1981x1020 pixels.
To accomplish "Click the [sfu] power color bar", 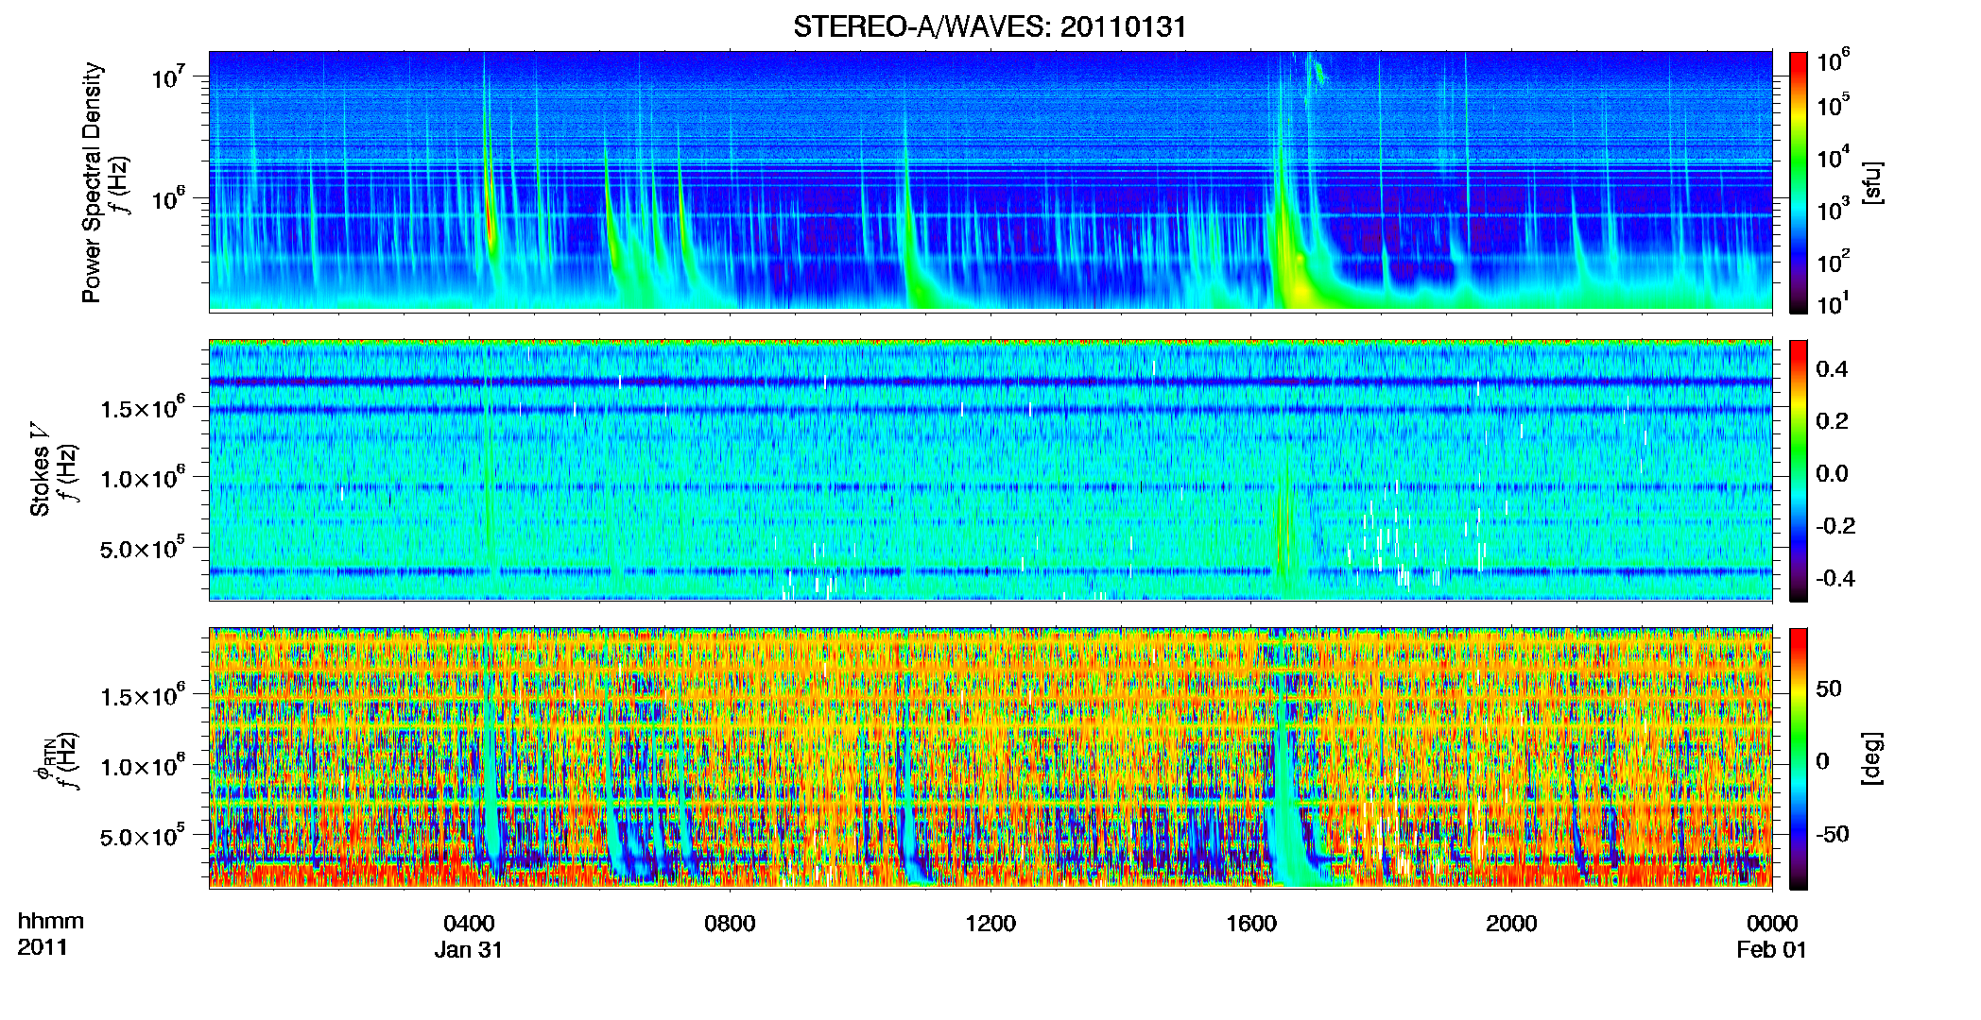I will [1799, 182].
